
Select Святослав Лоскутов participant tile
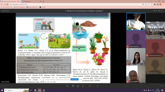pos(155,66)
